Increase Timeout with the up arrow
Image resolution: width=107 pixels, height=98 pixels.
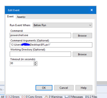[x=35, y=63]
